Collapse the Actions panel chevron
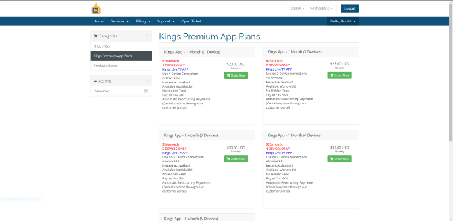The image size is (453, 221). tap(147, 80)
